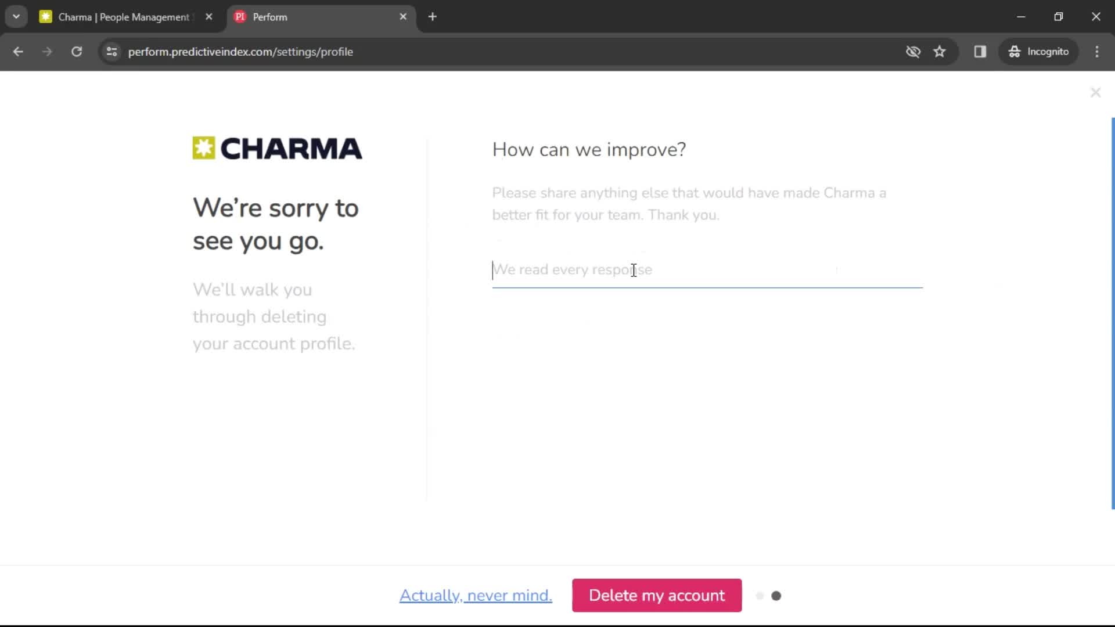The image size is (1115, 627).
Task: Click the first pagination dot indicator
Action: 759,596
